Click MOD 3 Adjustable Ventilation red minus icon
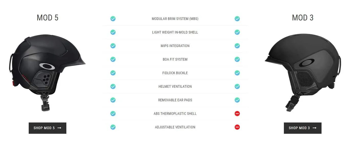The image size is (351, 145). coord(237,127)
